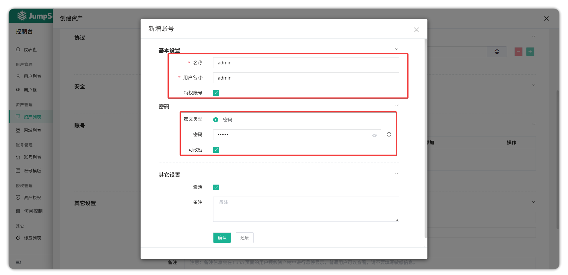The height and width of the screenshot is (275, 568).
Task: Click the 确认 button
Action: pos(222,238)
